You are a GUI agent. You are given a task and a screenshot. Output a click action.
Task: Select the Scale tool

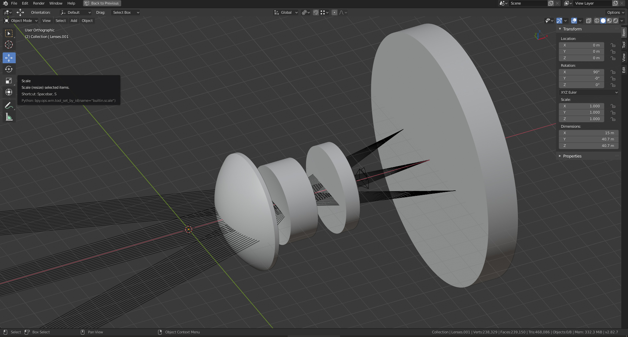(x=9, y=81)
